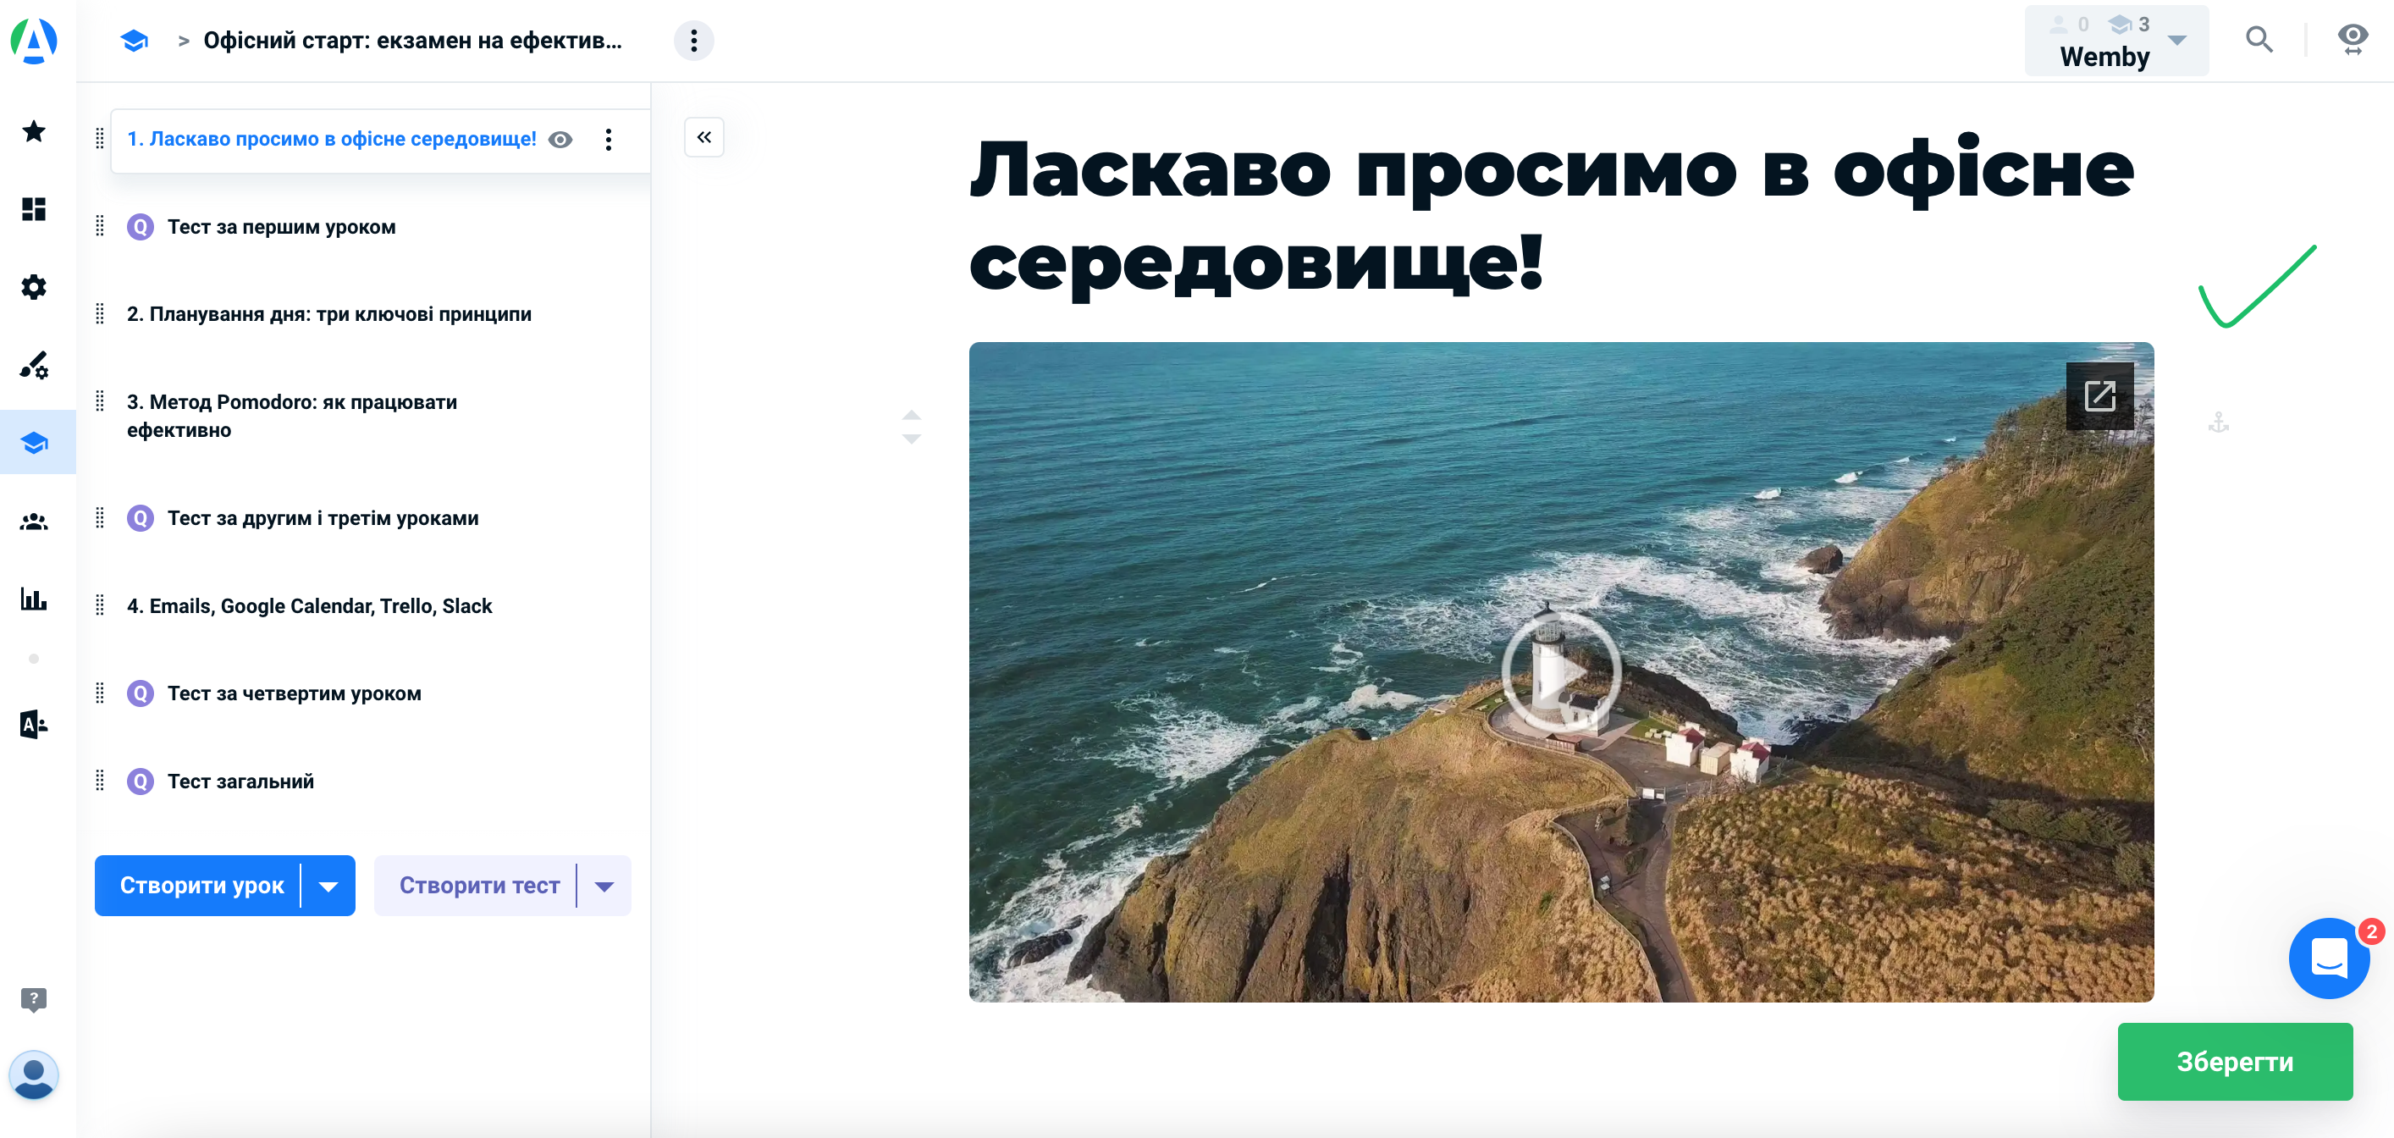This screenshot has height=1138, width=2394.
Task: Move the video block up arrow
Action: 912,416
